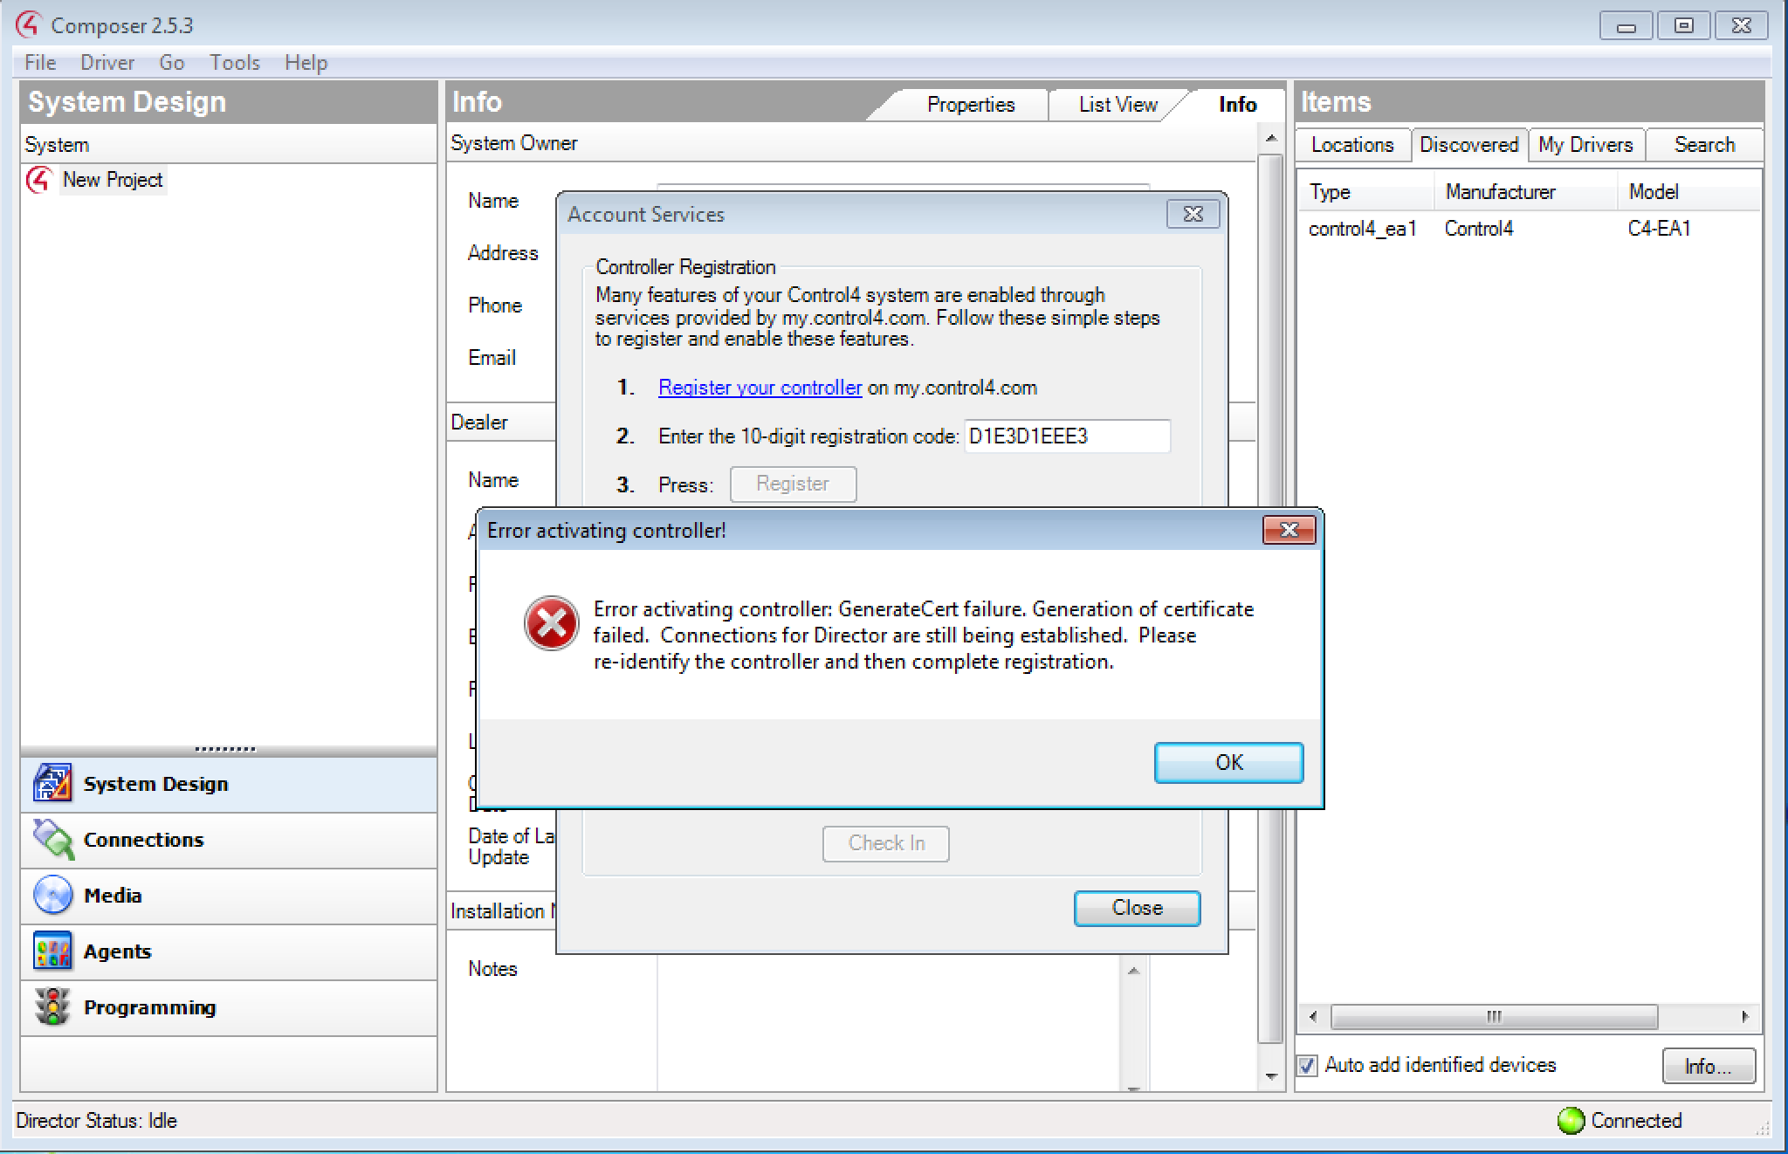Toggle Auto add identified devices checkbox

[1307, 1065]
